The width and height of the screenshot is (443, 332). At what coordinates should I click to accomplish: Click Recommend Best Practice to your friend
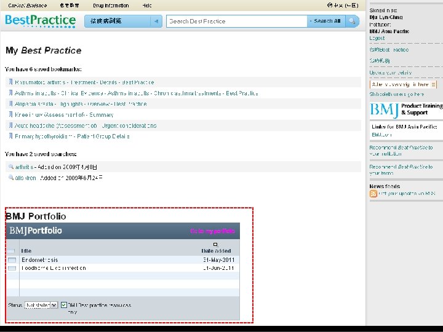point(401,170)
